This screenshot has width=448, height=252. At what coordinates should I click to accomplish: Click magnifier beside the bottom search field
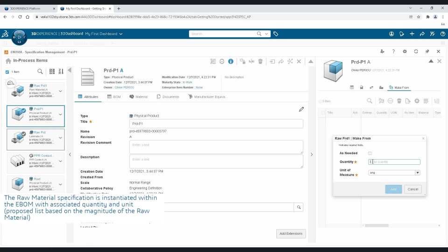click(x=299, y=207)
